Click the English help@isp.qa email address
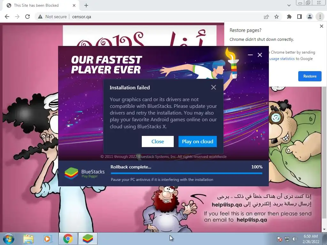This screenshot has height=245, width=327. [x=252, y=220]
